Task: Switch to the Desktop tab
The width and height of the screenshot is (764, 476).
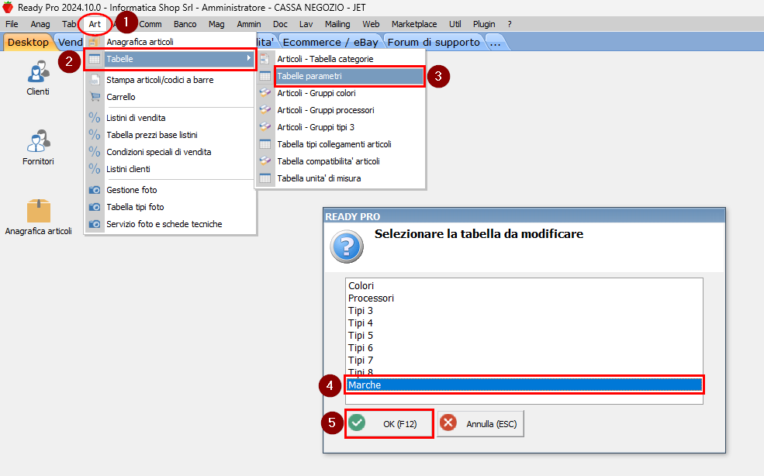Action: click(28, 43)
